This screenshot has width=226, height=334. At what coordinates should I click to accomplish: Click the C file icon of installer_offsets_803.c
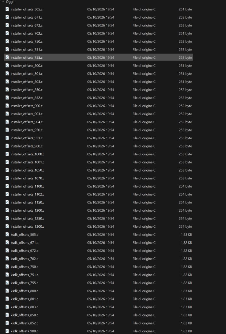pyautogui.click(x=7, y=82)
